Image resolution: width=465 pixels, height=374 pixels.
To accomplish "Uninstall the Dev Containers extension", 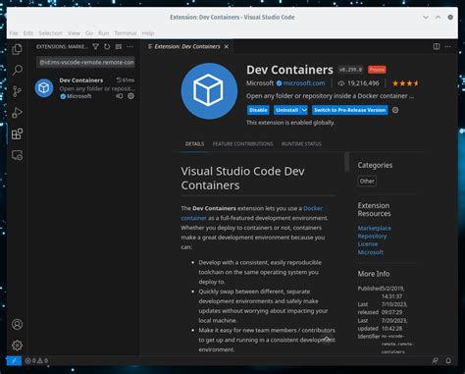I will [x=287, y=110].
